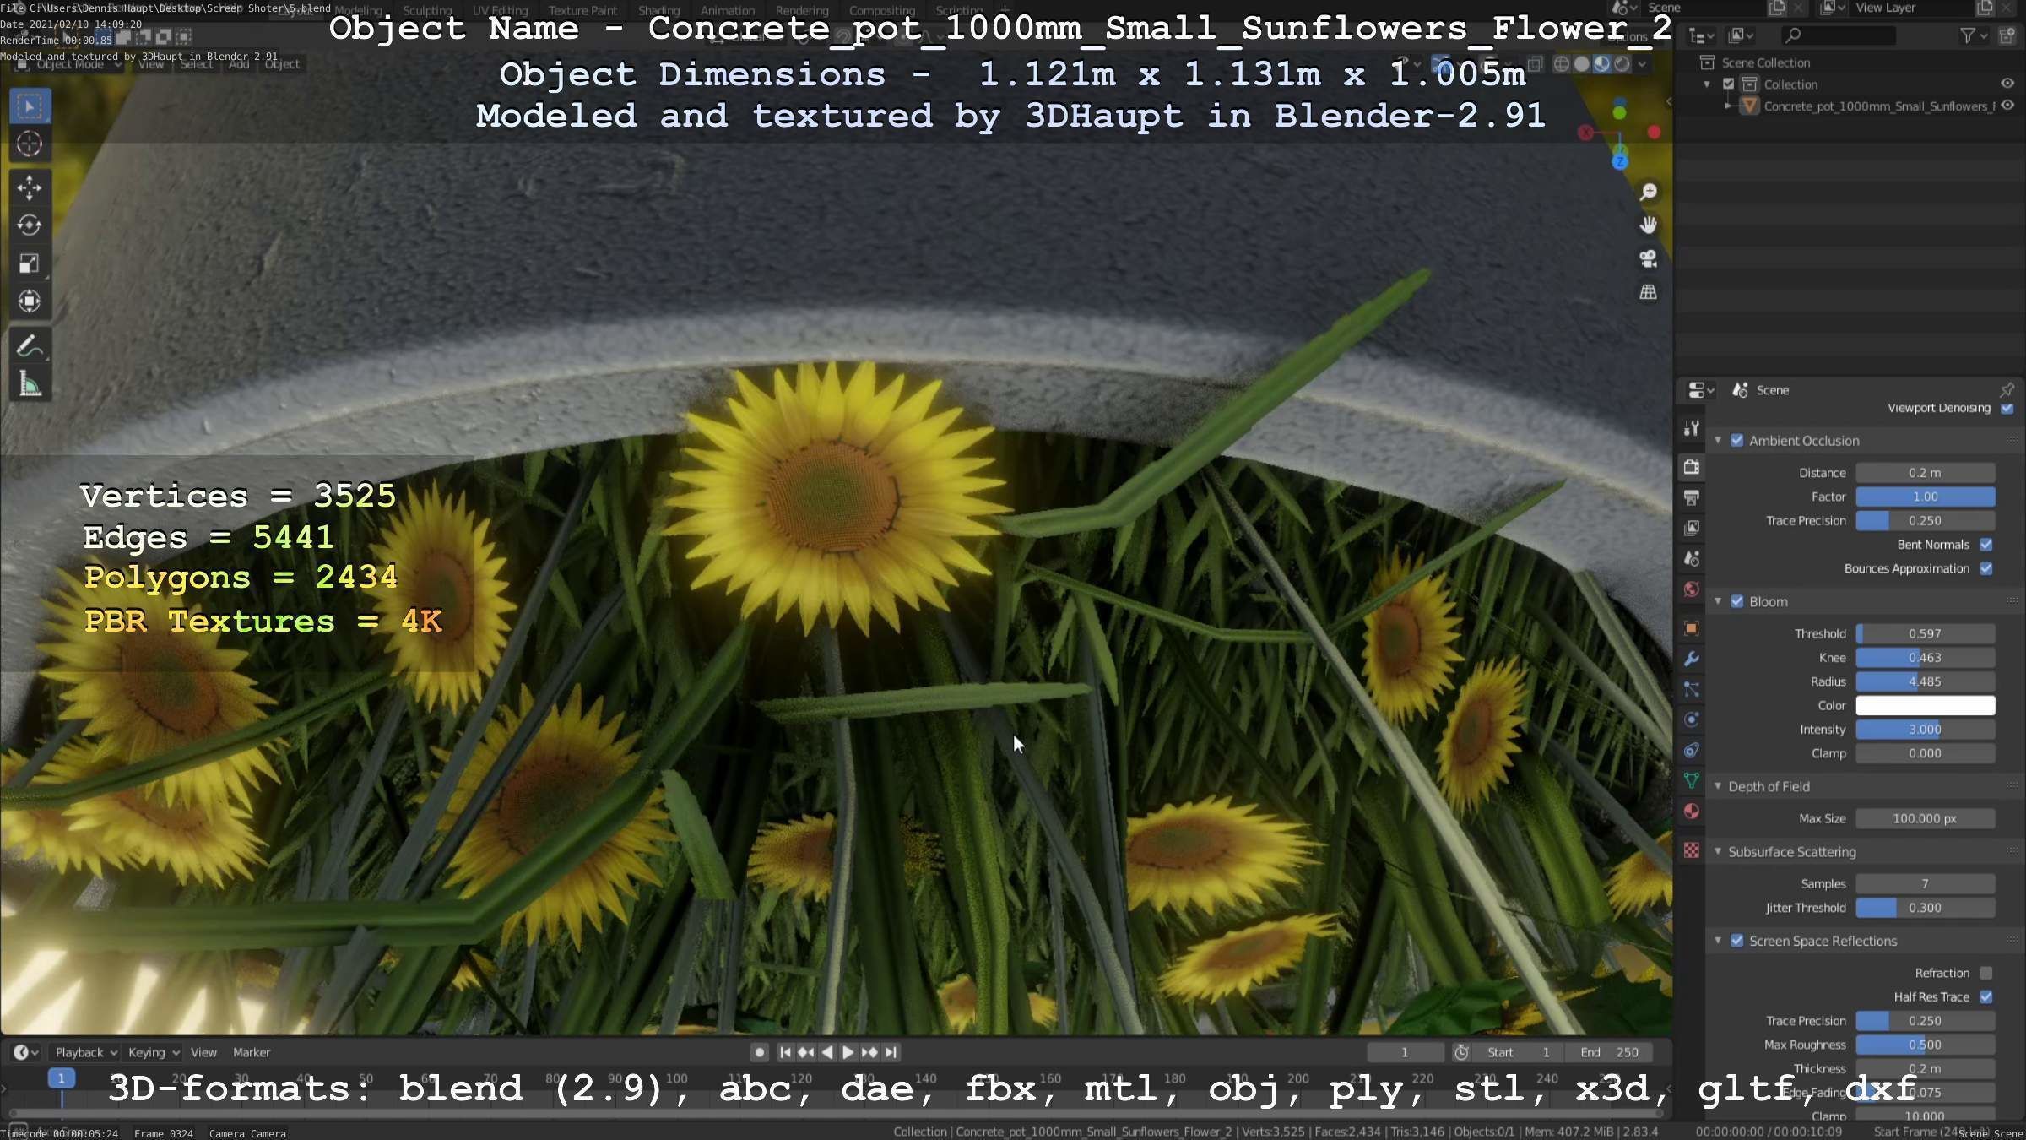
Task: Expand the Concrete_pot object in outliner
Action: pos(1729,106)
